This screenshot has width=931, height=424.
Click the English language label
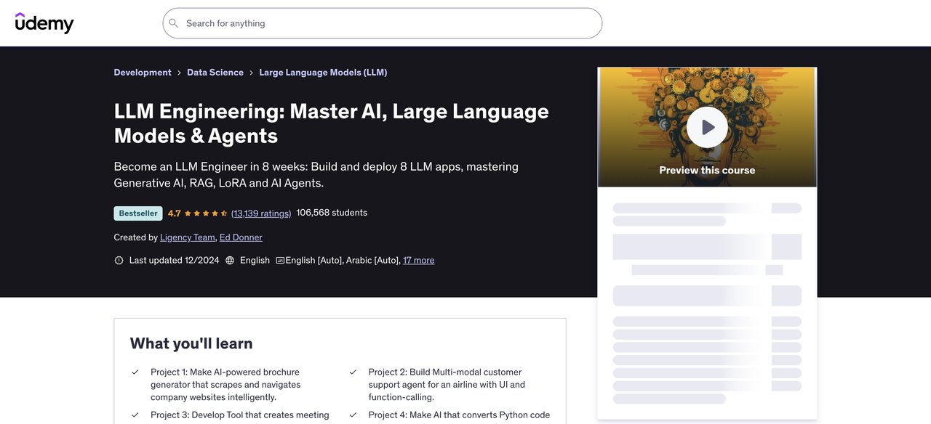pyautogui.click(x=255, y=261)
